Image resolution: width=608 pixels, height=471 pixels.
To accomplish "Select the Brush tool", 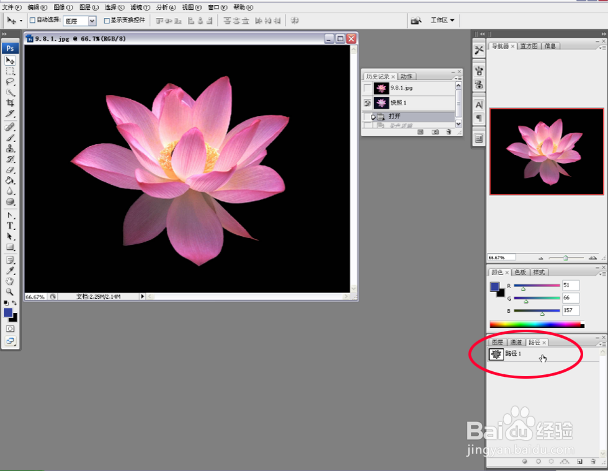I will [x=10, y=138].
